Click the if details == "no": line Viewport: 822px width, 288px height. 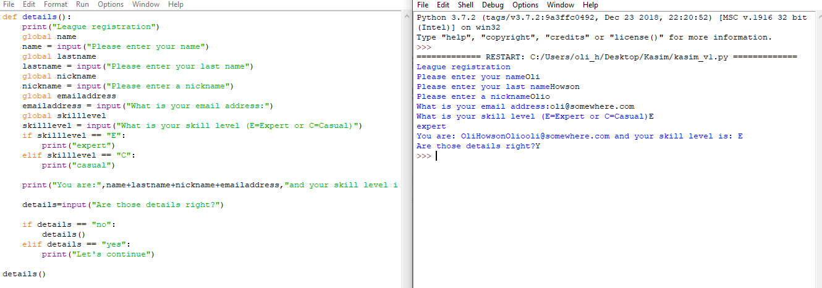(69, 225)
